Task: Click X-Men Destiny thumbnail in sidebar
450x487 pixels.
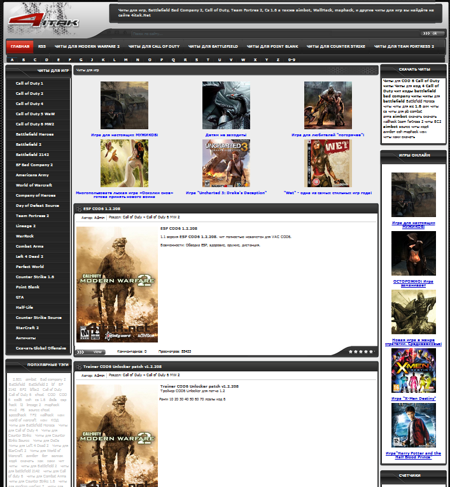Action: pos(414,371)
